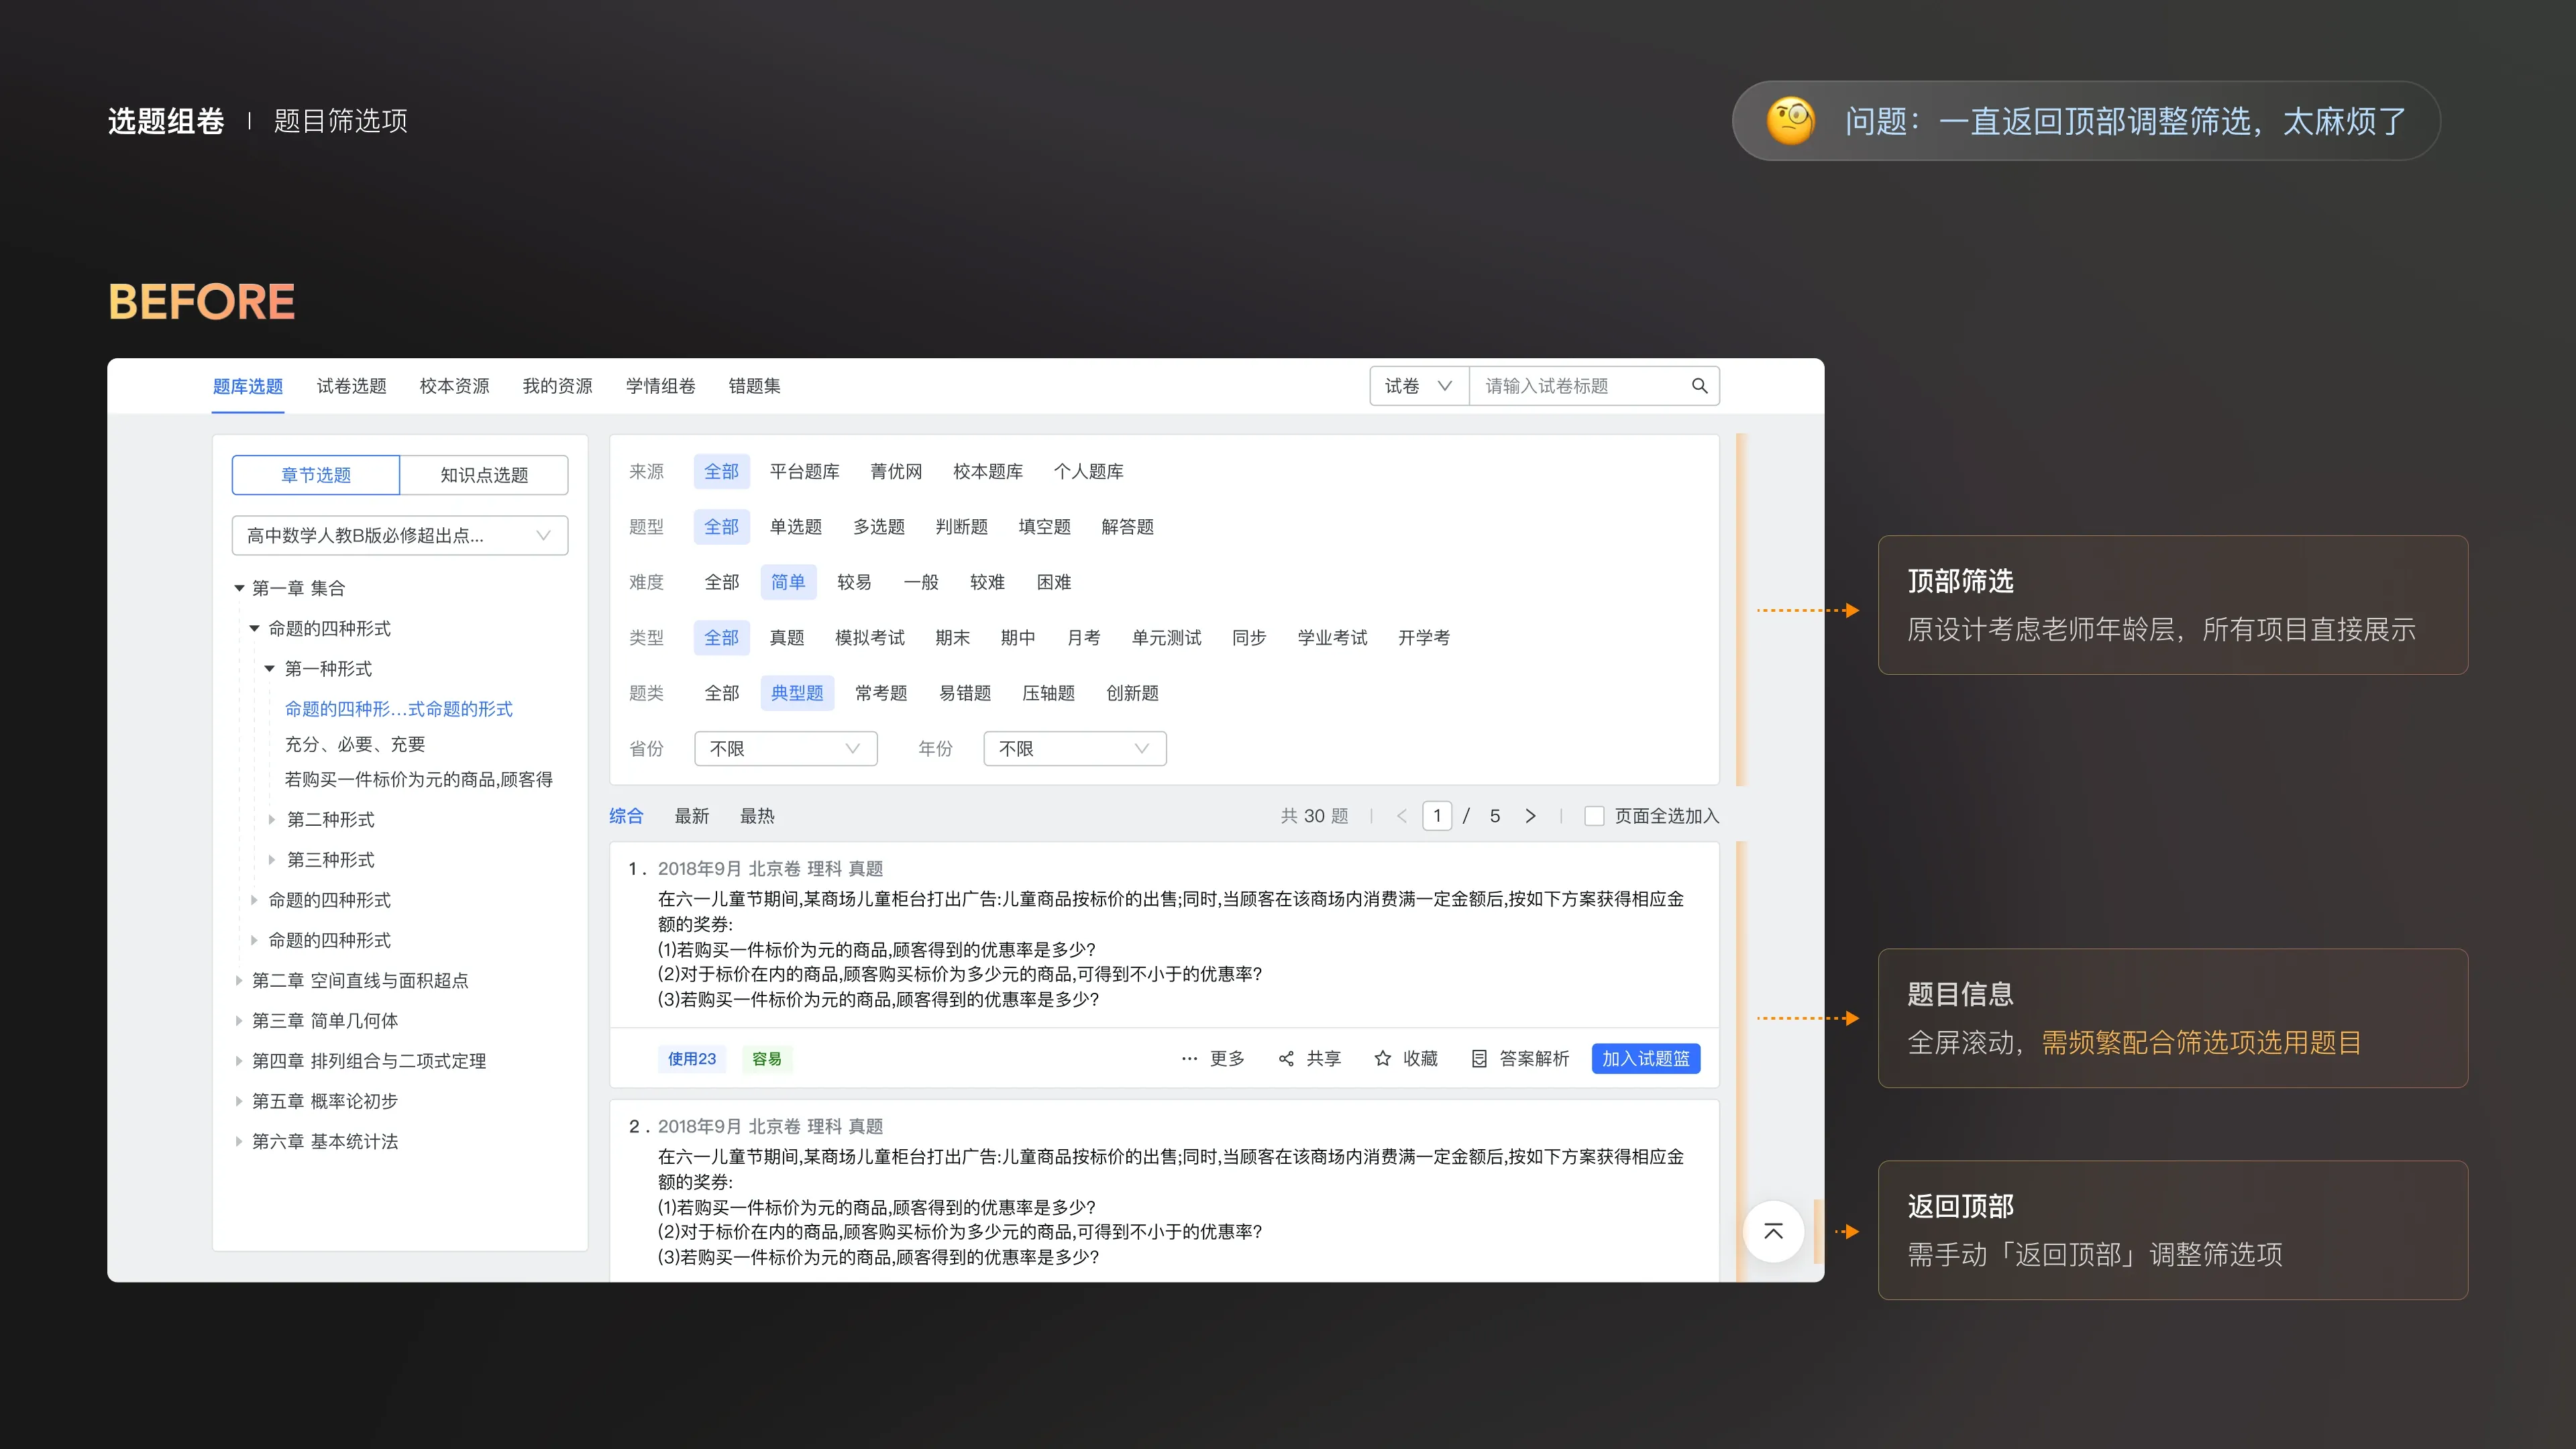Expand 第二章 空间直线与面积超点

pos(239,981)
